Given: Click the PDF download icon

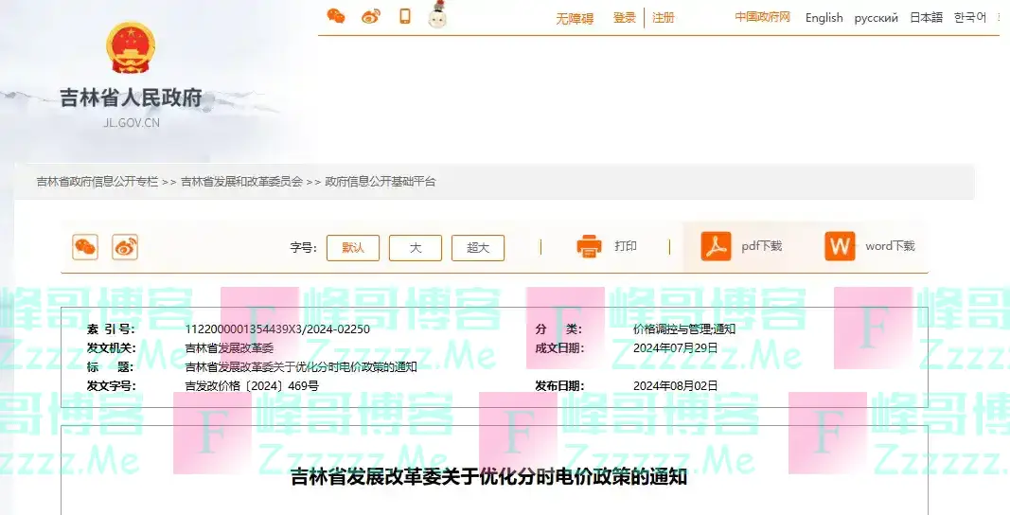Looking at the screenshot, I should 716,246.
